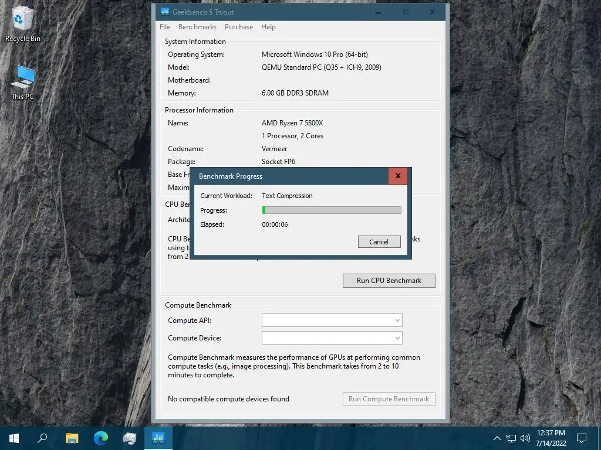Select the Geekbench taskbar button

click(x=158, y=438)
